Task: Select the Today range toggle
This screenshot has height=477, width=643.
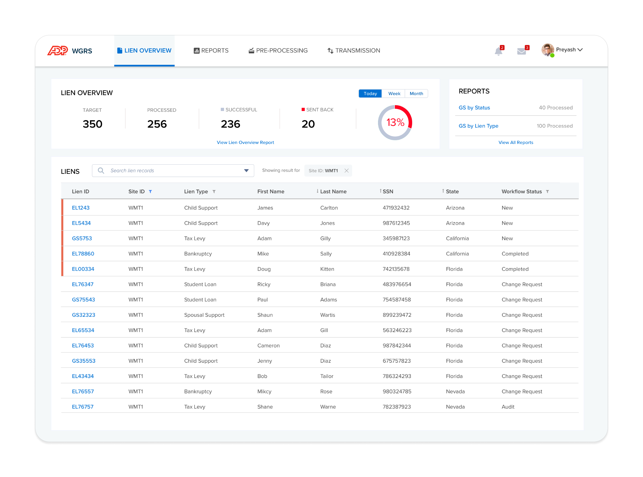Action: (370, 93)
